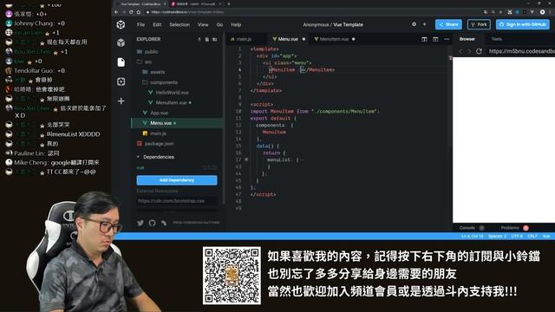Click the Spaces: 2 status bar entry
Image resolution: width=555 pixels, height=312 pixels.
coord(497,237)
